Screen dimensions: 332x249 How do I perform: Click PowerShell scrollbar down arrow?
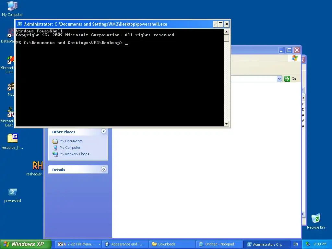[x=226, y=124]
